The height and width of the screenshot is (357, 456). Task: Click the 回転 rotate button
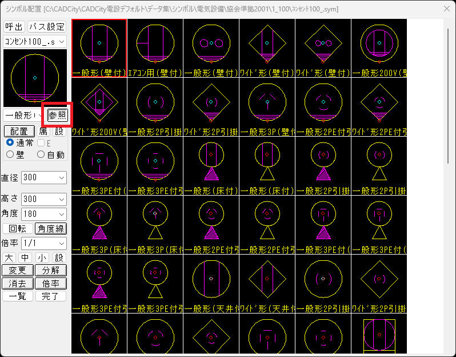[18, 229]
